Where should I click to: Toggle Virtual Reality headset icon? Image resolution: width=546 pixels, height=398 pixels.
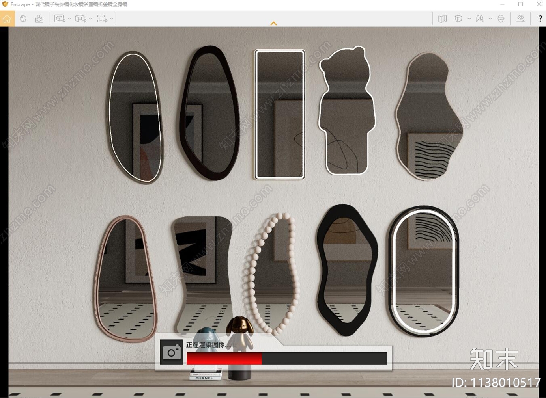[501, 19]
